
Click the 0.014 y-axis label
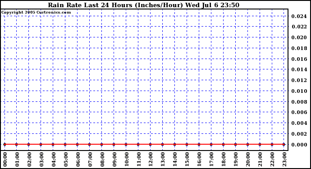point(299,69)
